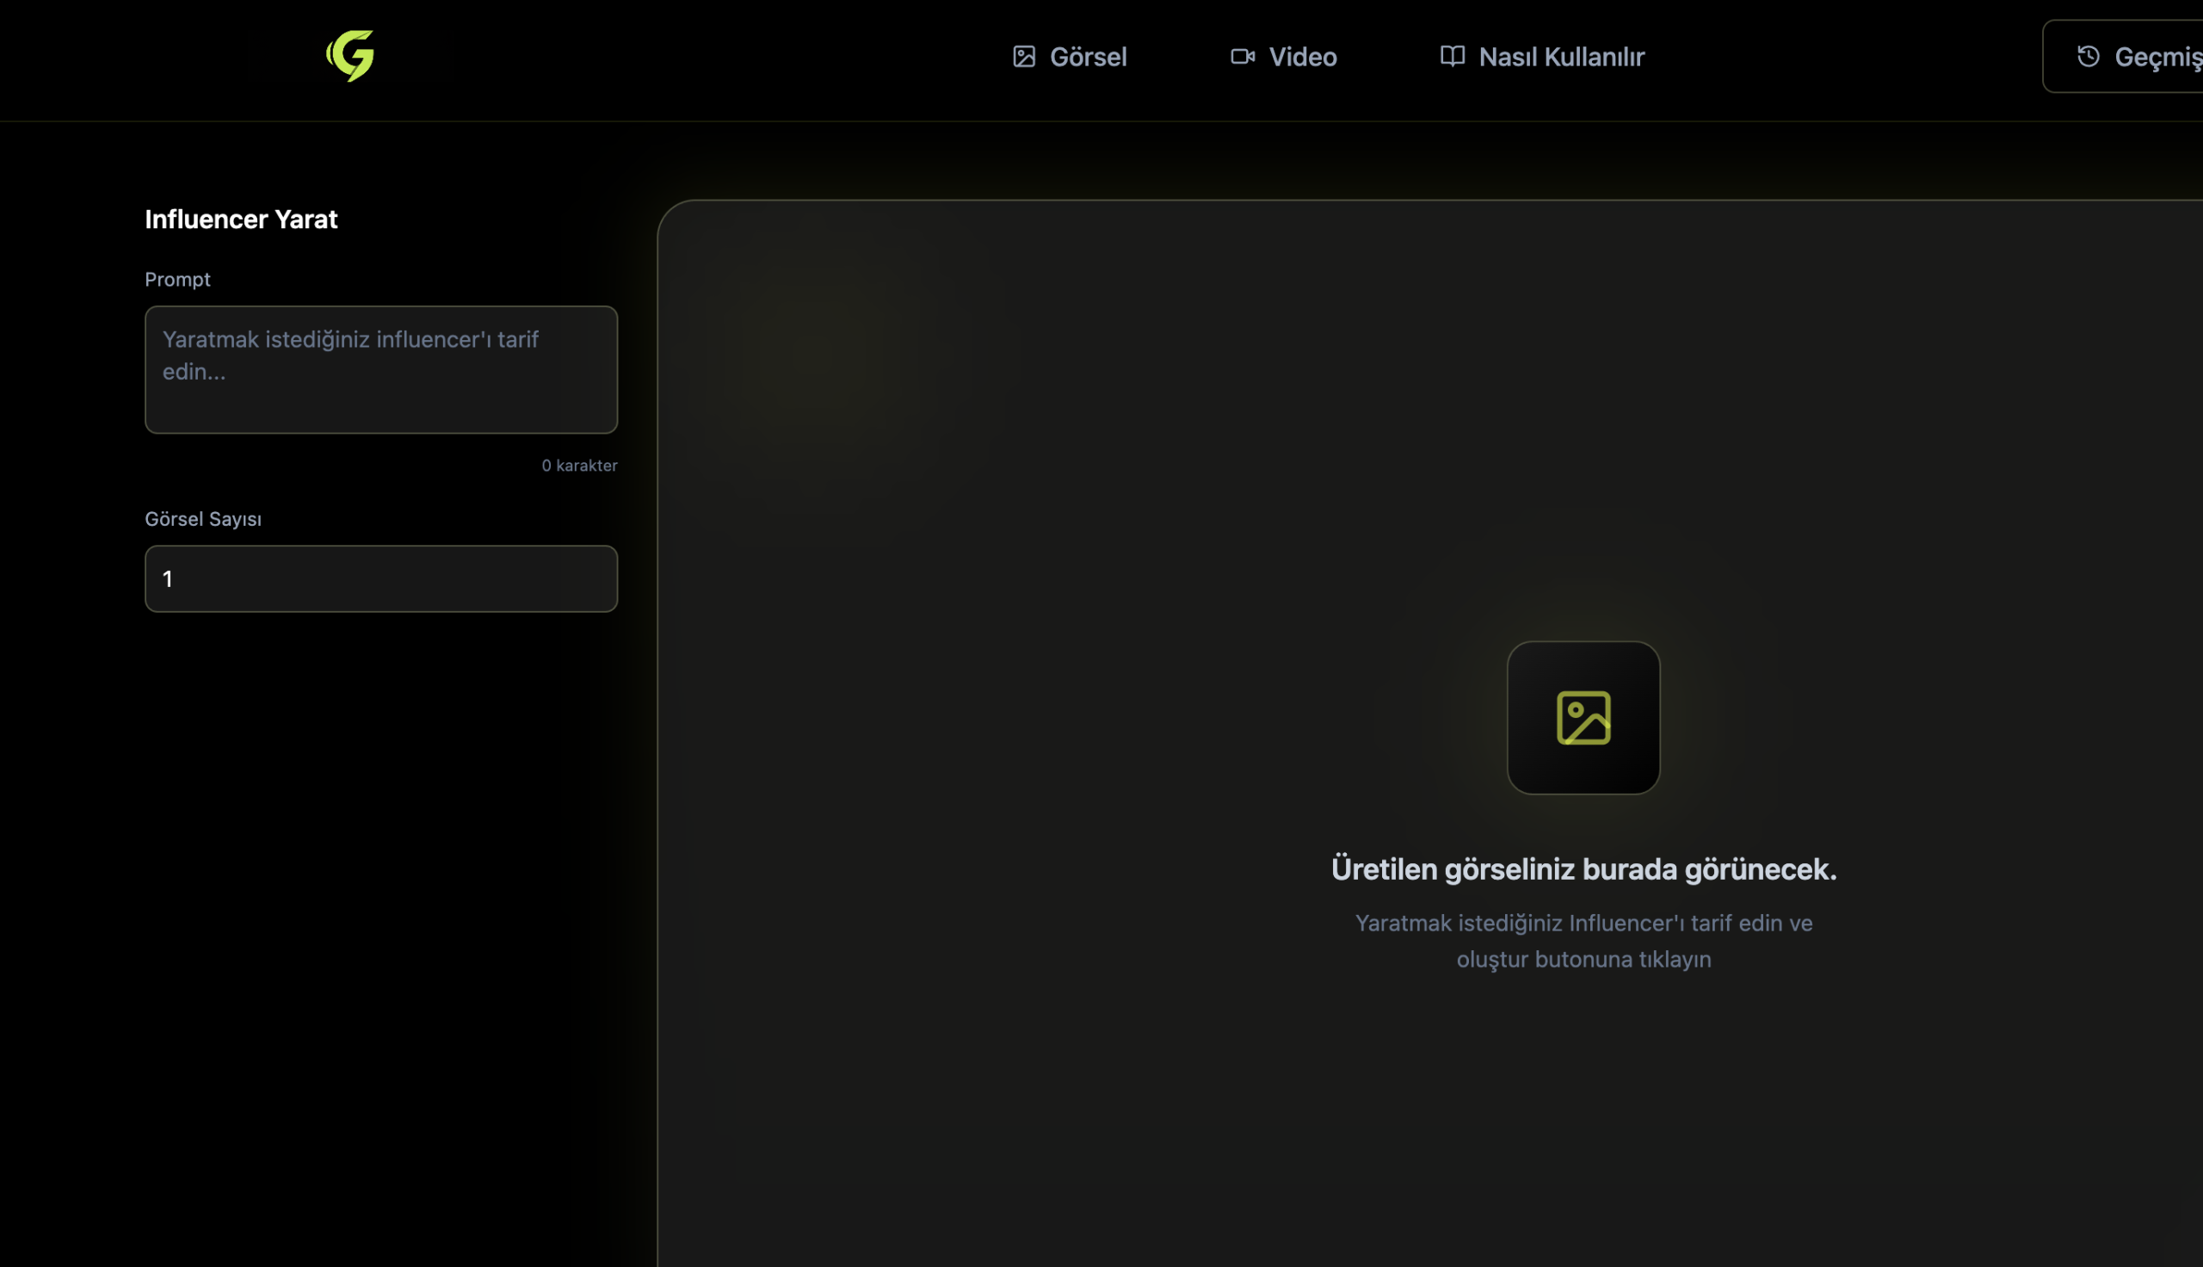Click the Üretilen görseliniz burada görünecek text
2203x1267 pixels.
click(x=1583, y=868)
